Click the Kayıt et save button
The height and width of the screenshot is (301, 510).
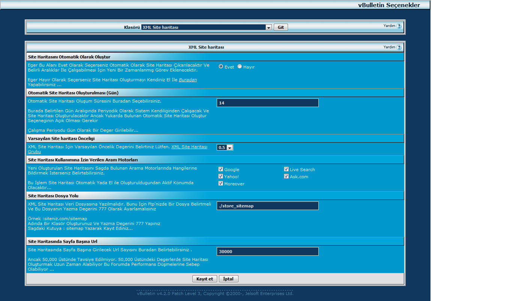tap(204, 279)
